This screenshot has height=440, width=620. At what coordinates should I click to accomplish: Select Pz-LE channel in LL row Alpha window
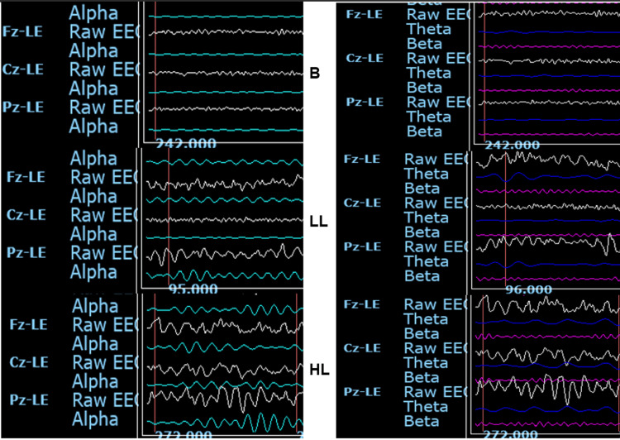[x=26, y=252]
